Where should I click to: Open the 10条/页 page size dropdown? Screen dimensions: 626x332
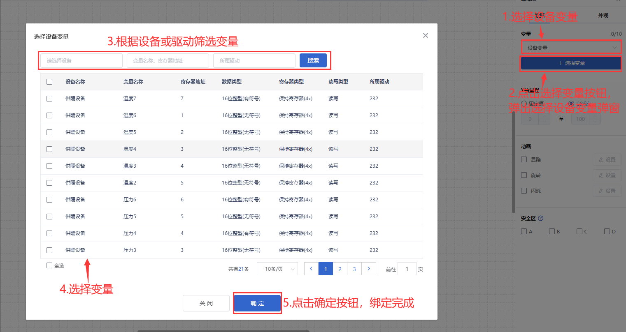pos(277,269)
